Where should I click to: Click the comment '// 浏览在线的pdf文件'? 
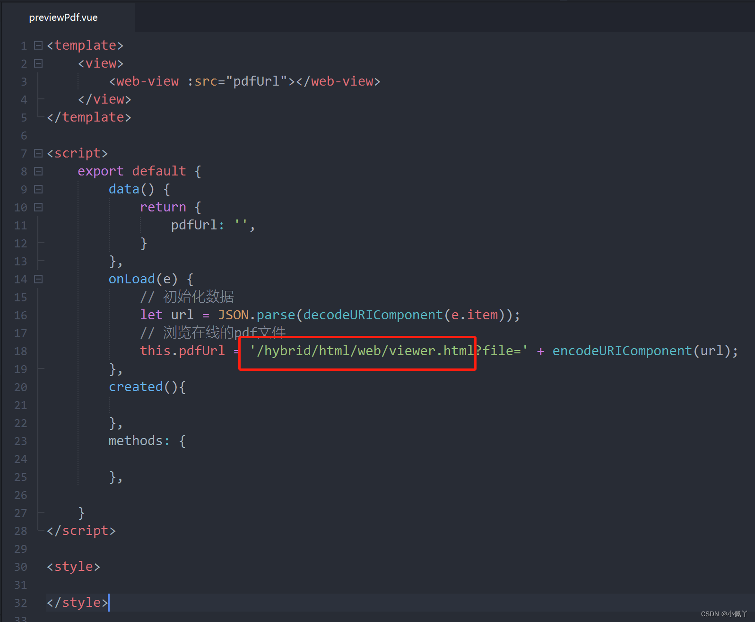213,333
